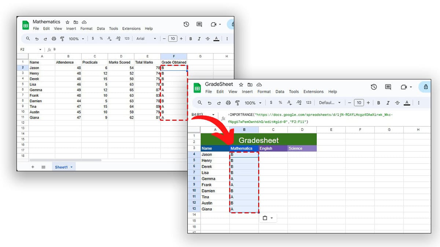440x247 pixels.
Task: Open version history in the GradeSheet window
Action: pyautogui.click(x=374, y=87)
